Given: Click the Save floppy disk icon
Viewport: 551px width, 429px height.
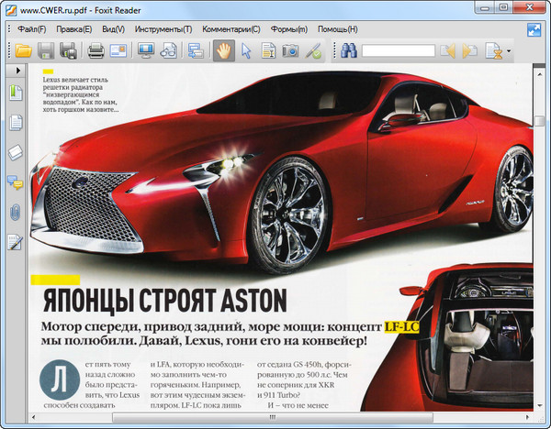Looking at the screenshot, I should coord(46,50).
